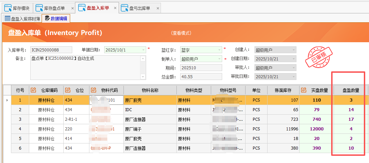Image resolution: width=369 pixels, height=163 pixels.
Task: Click the grid icon of 盘盈入库序时薄
Action: [8, 19]
